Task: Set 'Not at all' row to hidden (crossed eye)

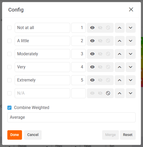Action: 100,28
